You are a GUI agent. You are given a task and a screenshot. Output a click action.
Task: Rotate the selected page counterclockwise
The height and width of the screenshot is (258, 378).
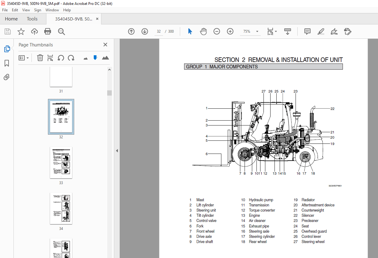point(61,58)
